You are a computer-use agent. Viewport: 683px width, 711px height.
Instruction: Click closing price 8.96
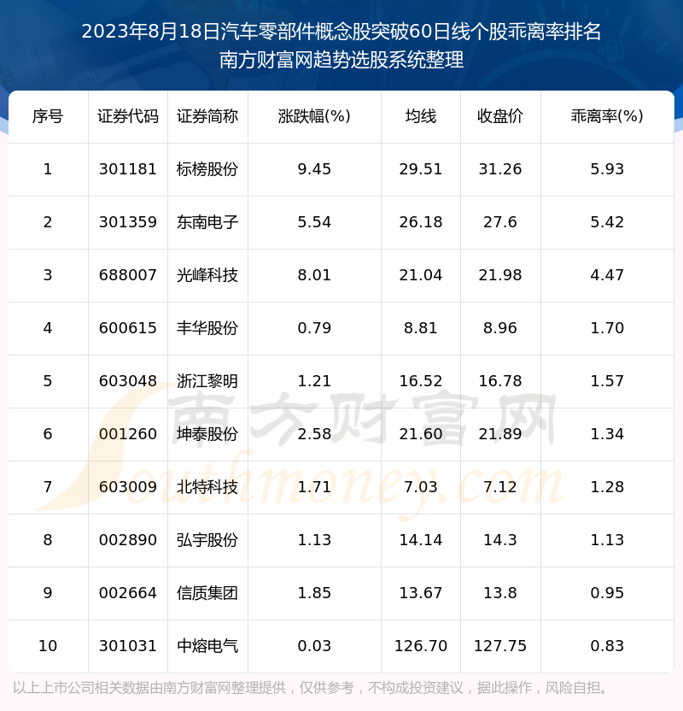coord(500,328)
